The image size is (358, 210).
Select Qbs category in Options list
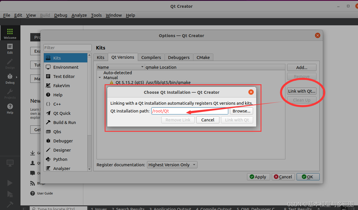[65, 131]
